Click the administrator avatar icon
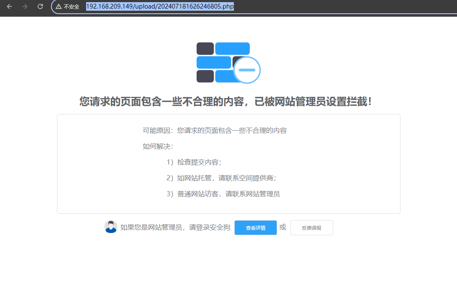Screen dimensions: 457x302 coord(111,227)
